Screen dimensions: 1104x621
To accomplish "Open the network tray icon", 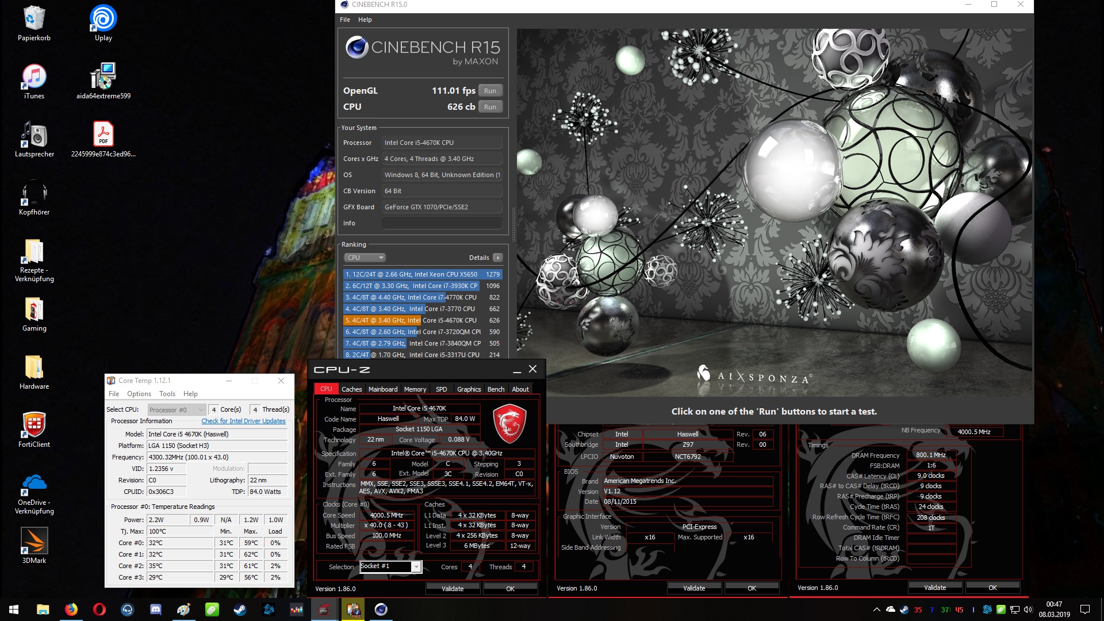I will [x=1015, y=609].
